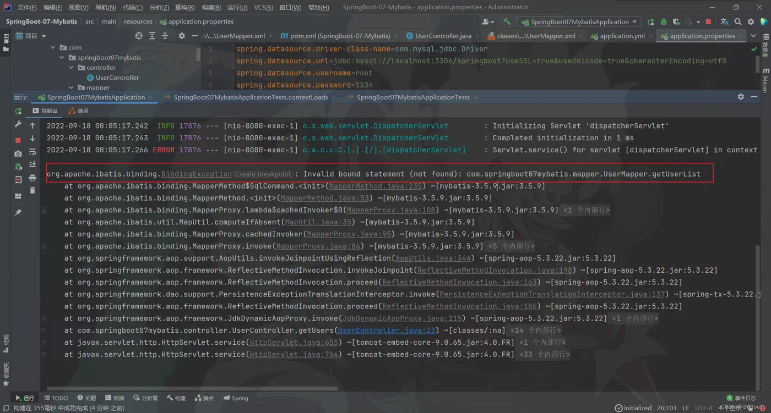The height and width of the screenshot is (413, 771).
Task: Open 事件日志 event log in status bar
Action: click(741, 398)
